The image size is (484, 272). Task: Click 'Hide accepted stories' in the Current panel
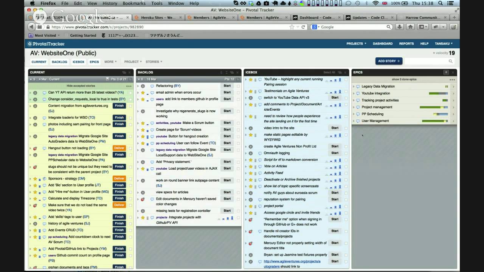click(x=81, y=86)
